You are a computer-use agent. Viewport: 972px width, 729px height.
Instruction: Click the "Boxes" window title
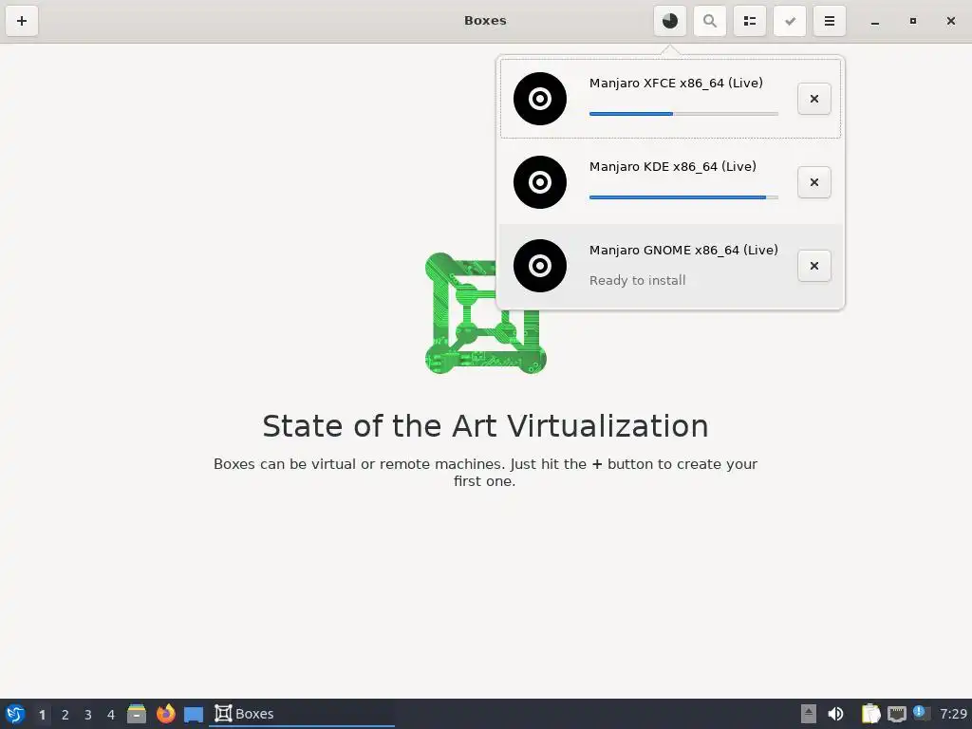click(x=485, y=21)
